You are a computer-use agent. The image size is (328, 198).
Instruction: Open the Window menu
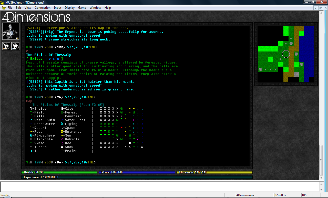pos(95,8)
